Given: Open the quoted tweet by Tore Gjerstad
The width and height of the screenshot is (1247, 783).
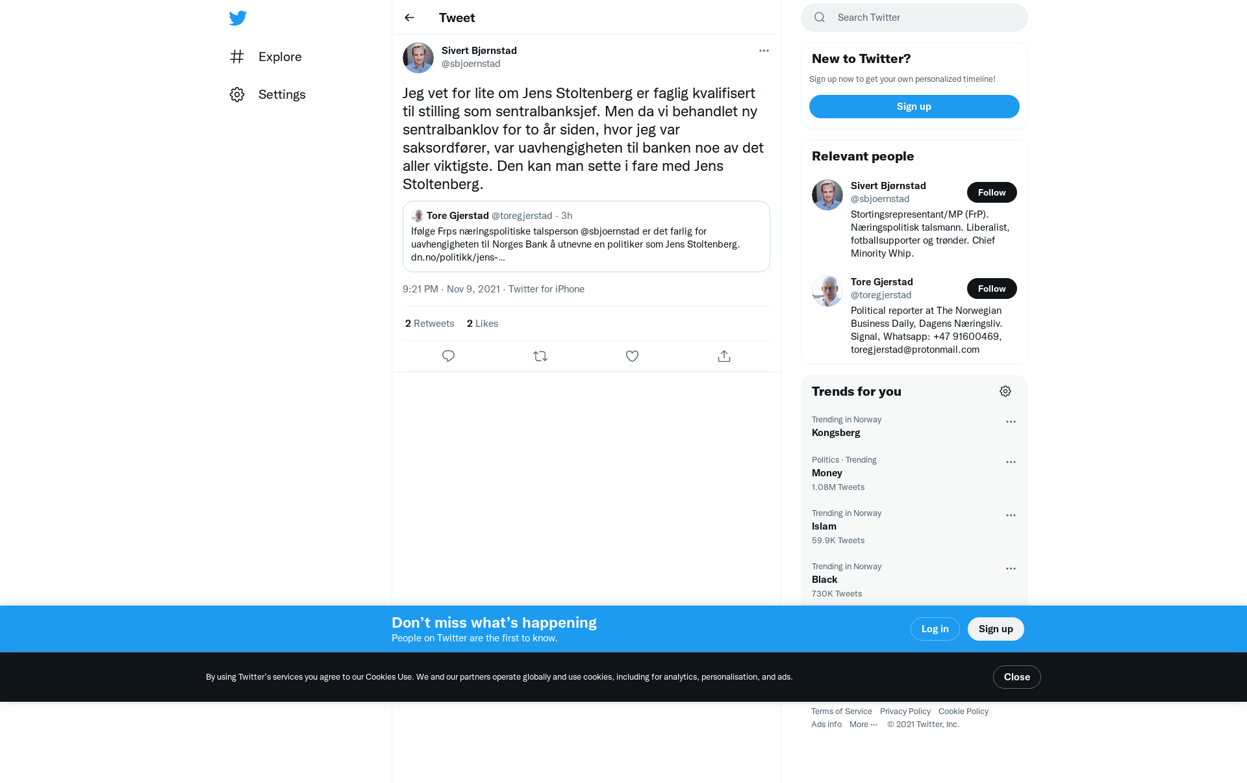Looking at the screenshot, I should click(x=586, y=237).
